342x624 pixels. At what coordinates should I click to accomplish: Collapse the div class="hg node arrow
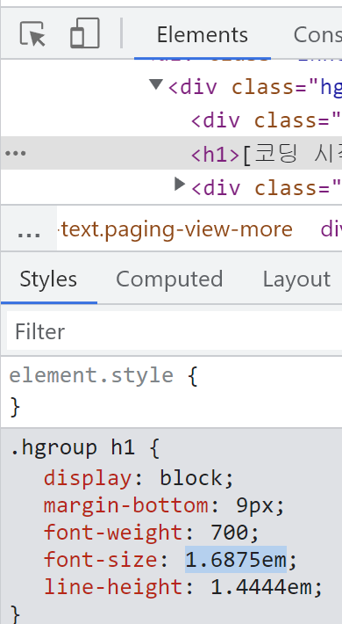(x=156, y=84)
